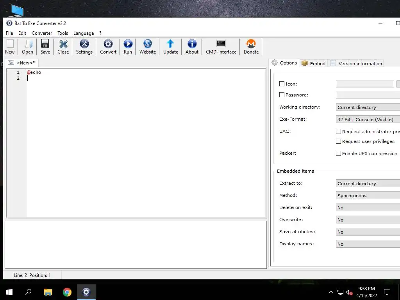Viewport: 400px width, 300px height.
Task: Switch to the Embed tab
Action: [x=314, y=64]
